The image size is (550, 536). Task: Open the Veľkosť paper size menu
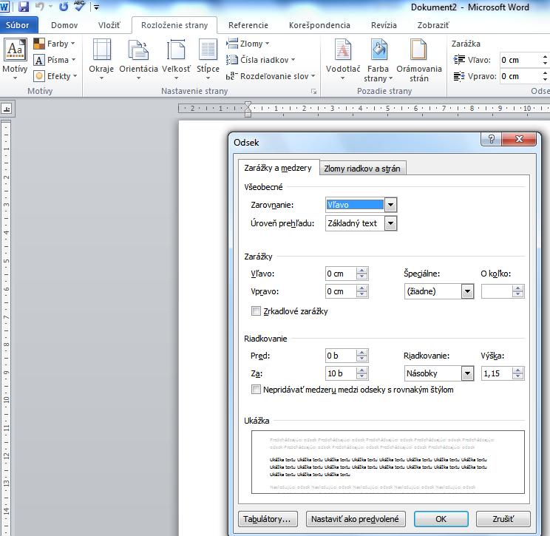[176, 59]
